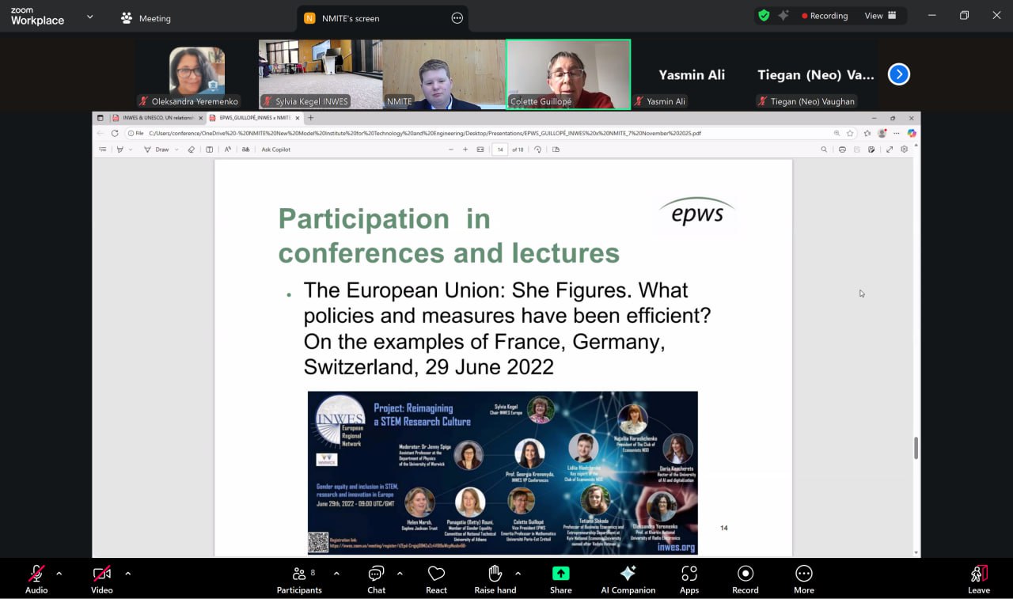
Task: Show next participants with blue arrow
Action: [898, 74]
